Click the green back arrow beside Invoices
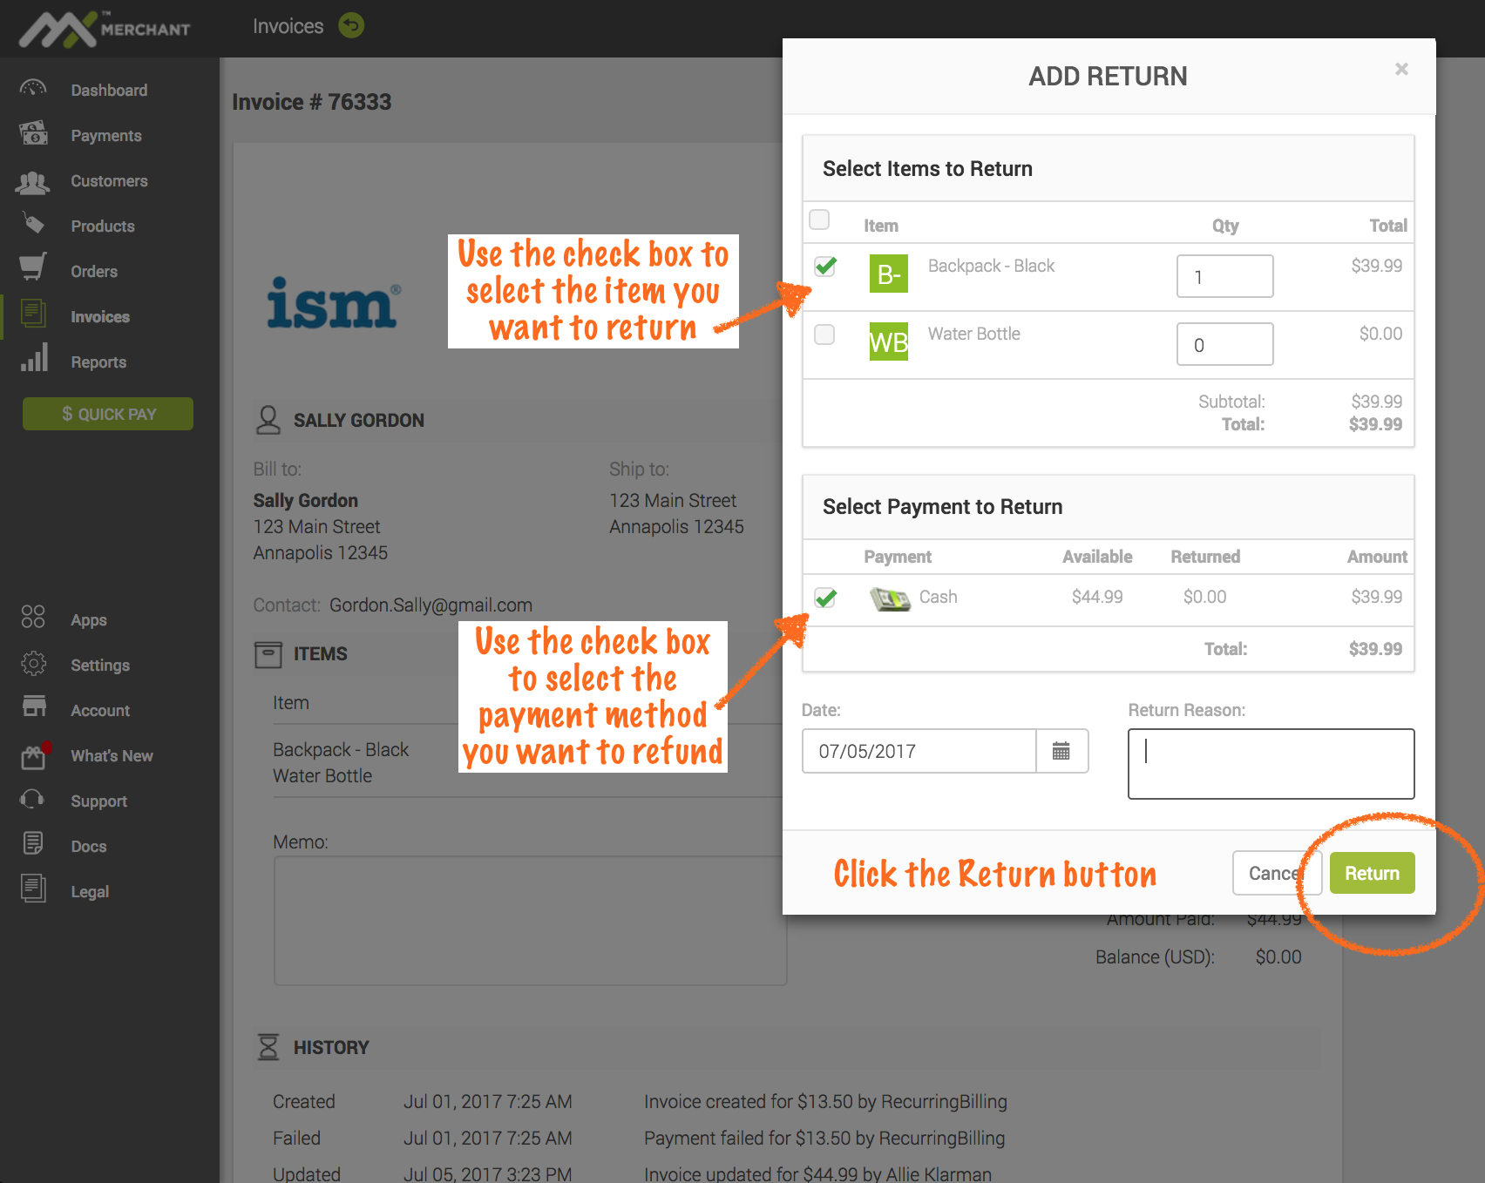 [x=351, y=26]
